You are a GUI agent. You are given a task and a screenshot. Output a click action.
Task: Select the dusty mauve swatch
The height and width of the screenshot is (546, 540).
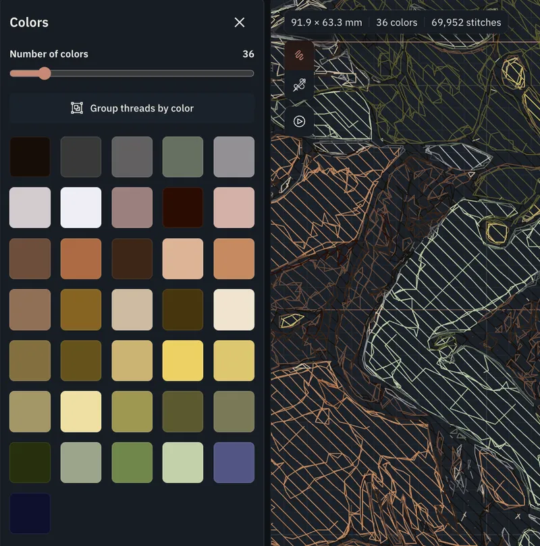click(132, 208)
